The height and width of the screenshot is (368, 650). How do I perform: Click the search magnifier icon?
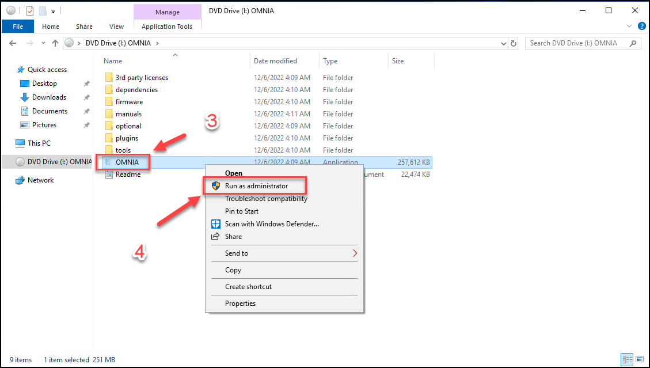coord(633,43)
